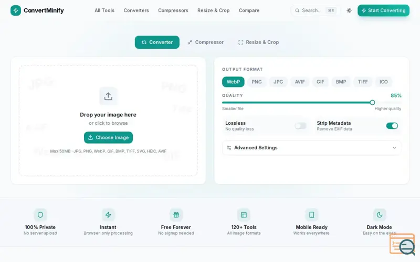The width and height of the screenshot is (420, 262).
Task: Click the magnifier icon in search box
Action: click(x=297, y=10)
